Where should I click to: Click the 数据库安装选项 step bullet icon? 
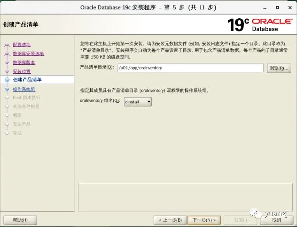click(x=7, y=54)
